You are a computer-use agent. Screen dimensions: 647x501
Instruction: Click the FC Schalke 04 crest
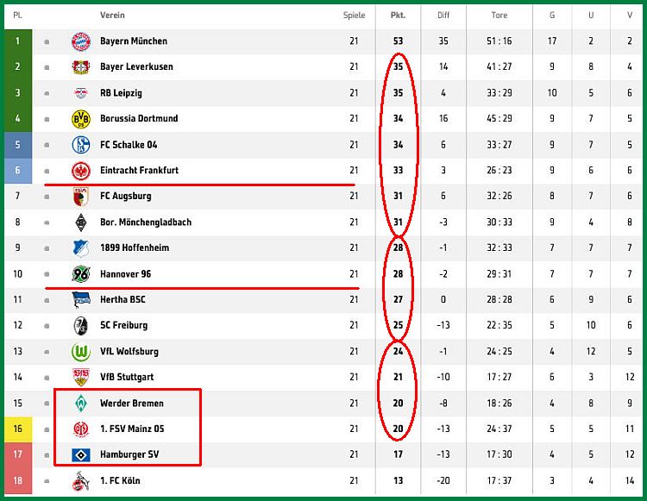pyautogui.click(x=81, y=145)
